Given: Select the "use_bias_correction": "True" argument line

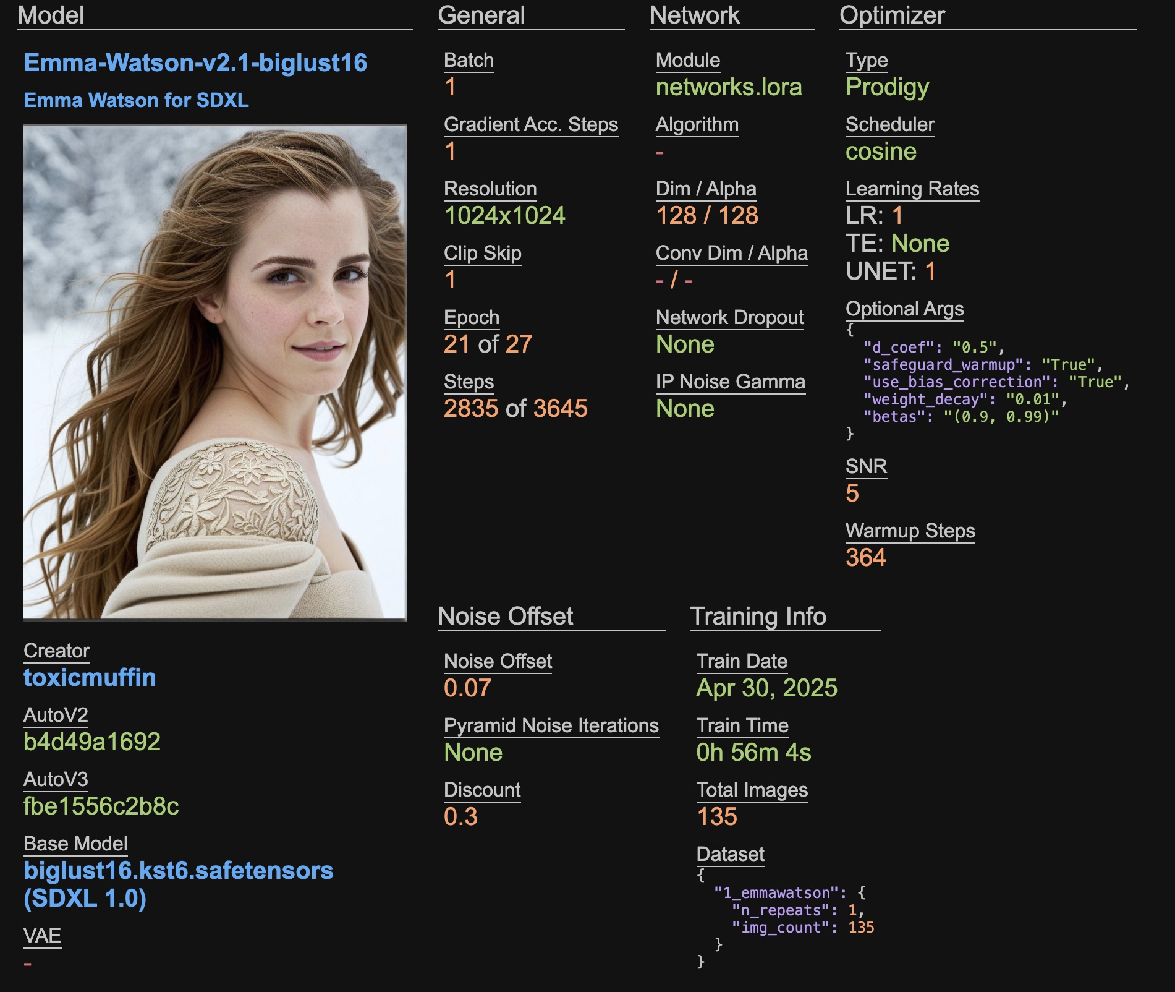Looking at the screenshot, I should coord(996,382).
